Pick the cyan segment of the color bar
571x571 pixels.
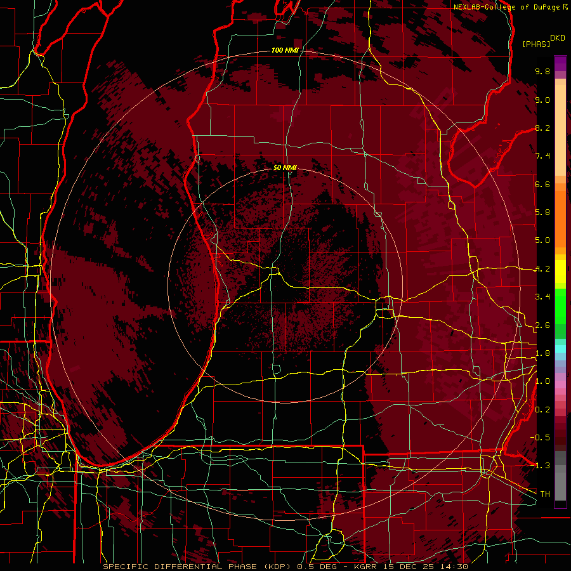coord(560,348)
